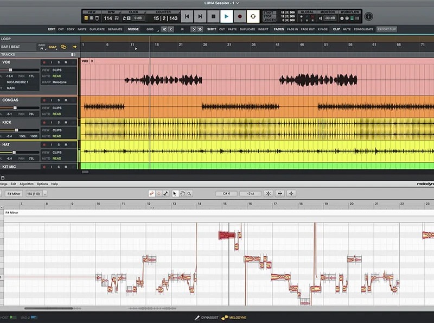Click the track layout icon in the TRACKS header

73,55
